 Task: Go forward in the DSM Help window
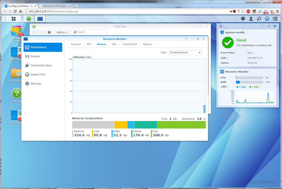(x=42, y=32)
